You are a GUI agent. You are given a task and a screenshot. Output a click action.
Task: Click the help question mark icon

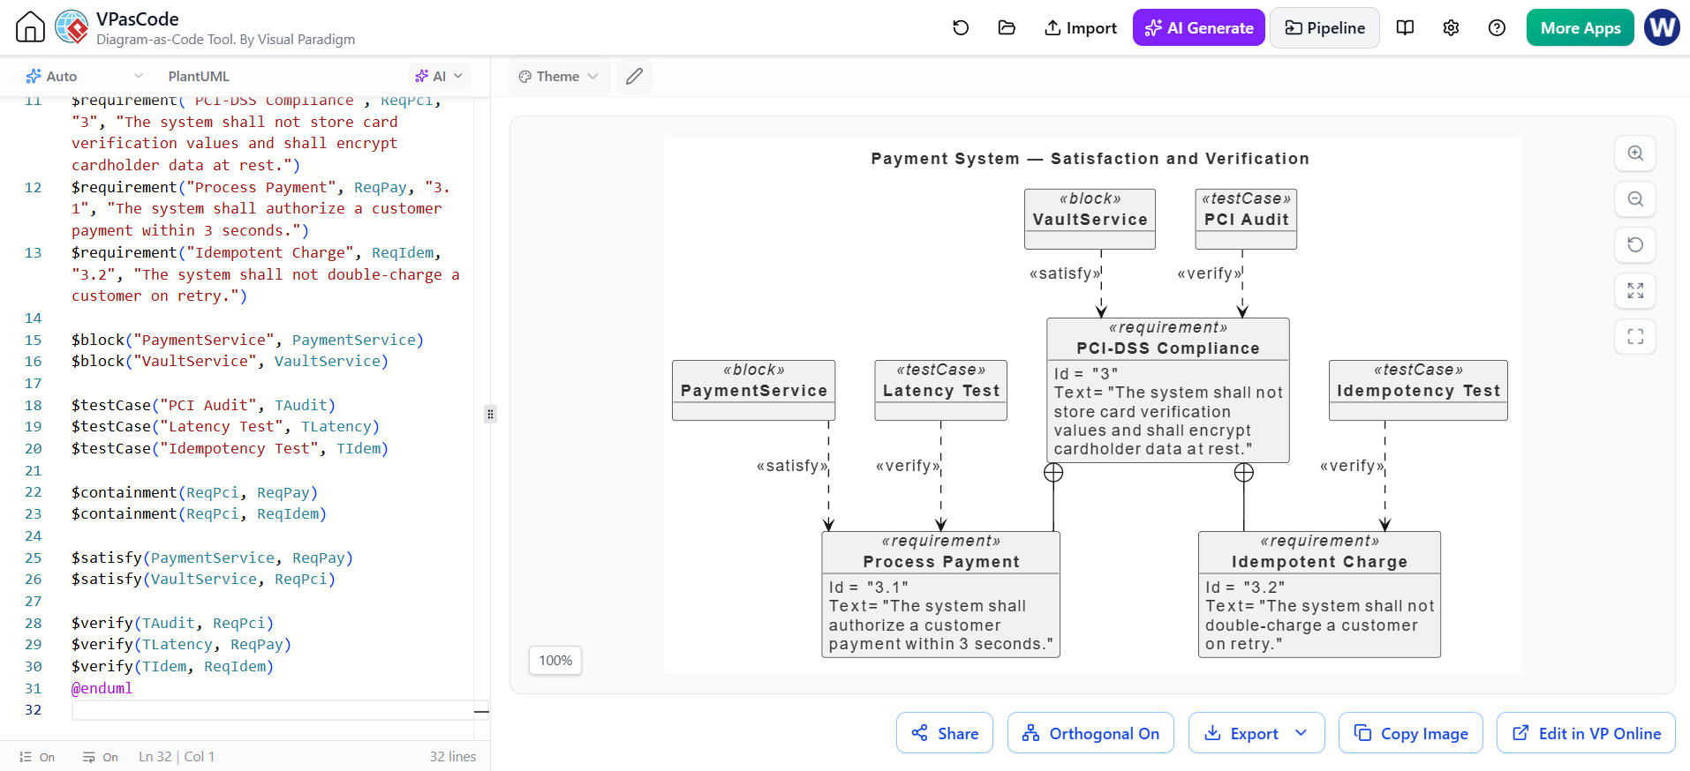(1497, 28)
